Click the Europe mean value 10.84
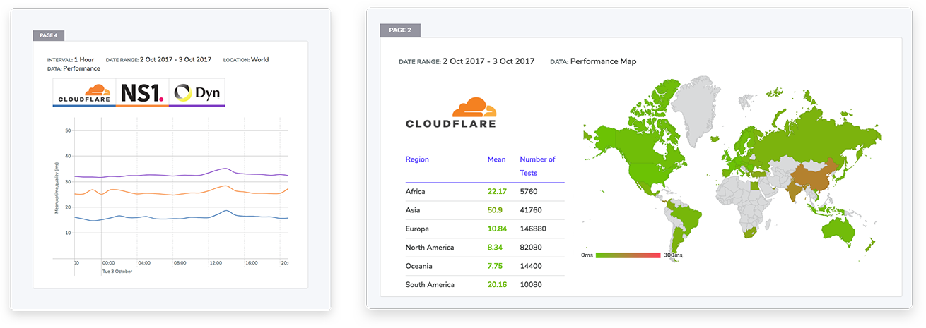Viewport: 926px width, 328px height. [x=498, y=229]
